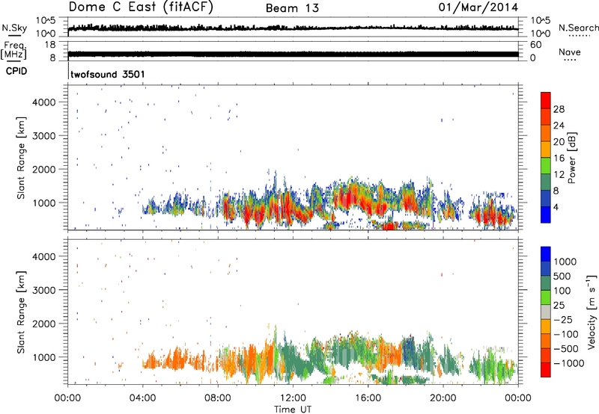Image resolution: width=599 pixels, height=414 pixels.
Task: Click the top blue segment of the Velocity colorbar
Action: (x=546, y=254)
